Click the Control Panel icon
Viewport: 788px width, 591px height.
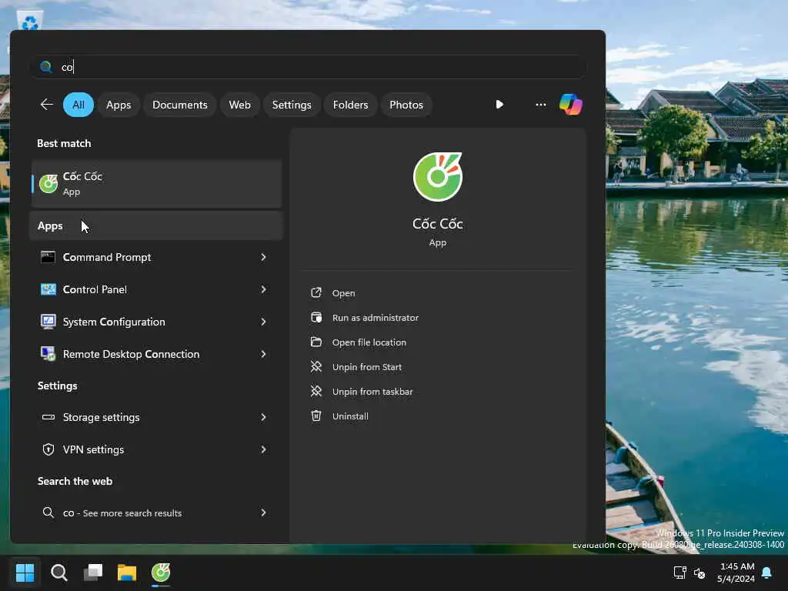[48, 289]
